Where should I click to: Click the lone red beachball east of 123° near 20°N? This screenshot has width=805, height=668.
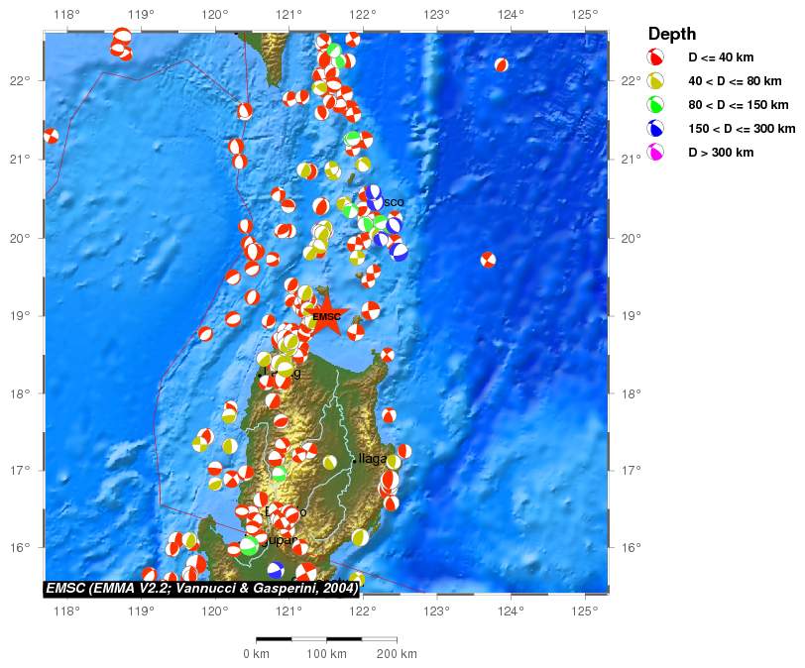(x=488, y=260)
